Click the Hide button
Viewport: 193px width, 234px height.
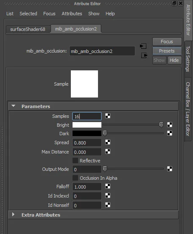[174, 60]
